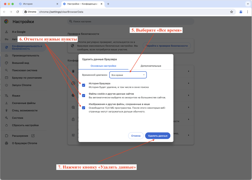Click the window icon for Браузер по умолчанию

[x=6, y=78]
